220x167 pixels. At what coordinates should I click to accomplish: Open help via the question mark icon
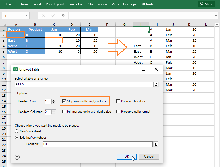(x=17, y=157)
